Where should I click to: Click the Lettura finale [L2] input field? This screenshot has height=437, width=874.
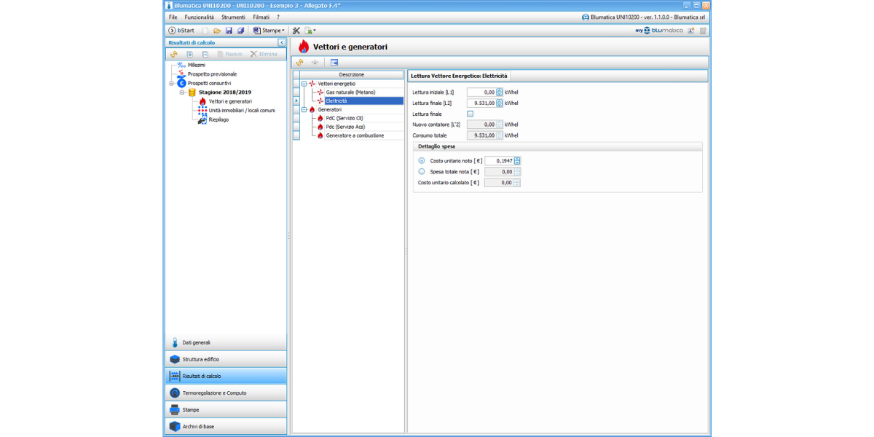(481, 103)
